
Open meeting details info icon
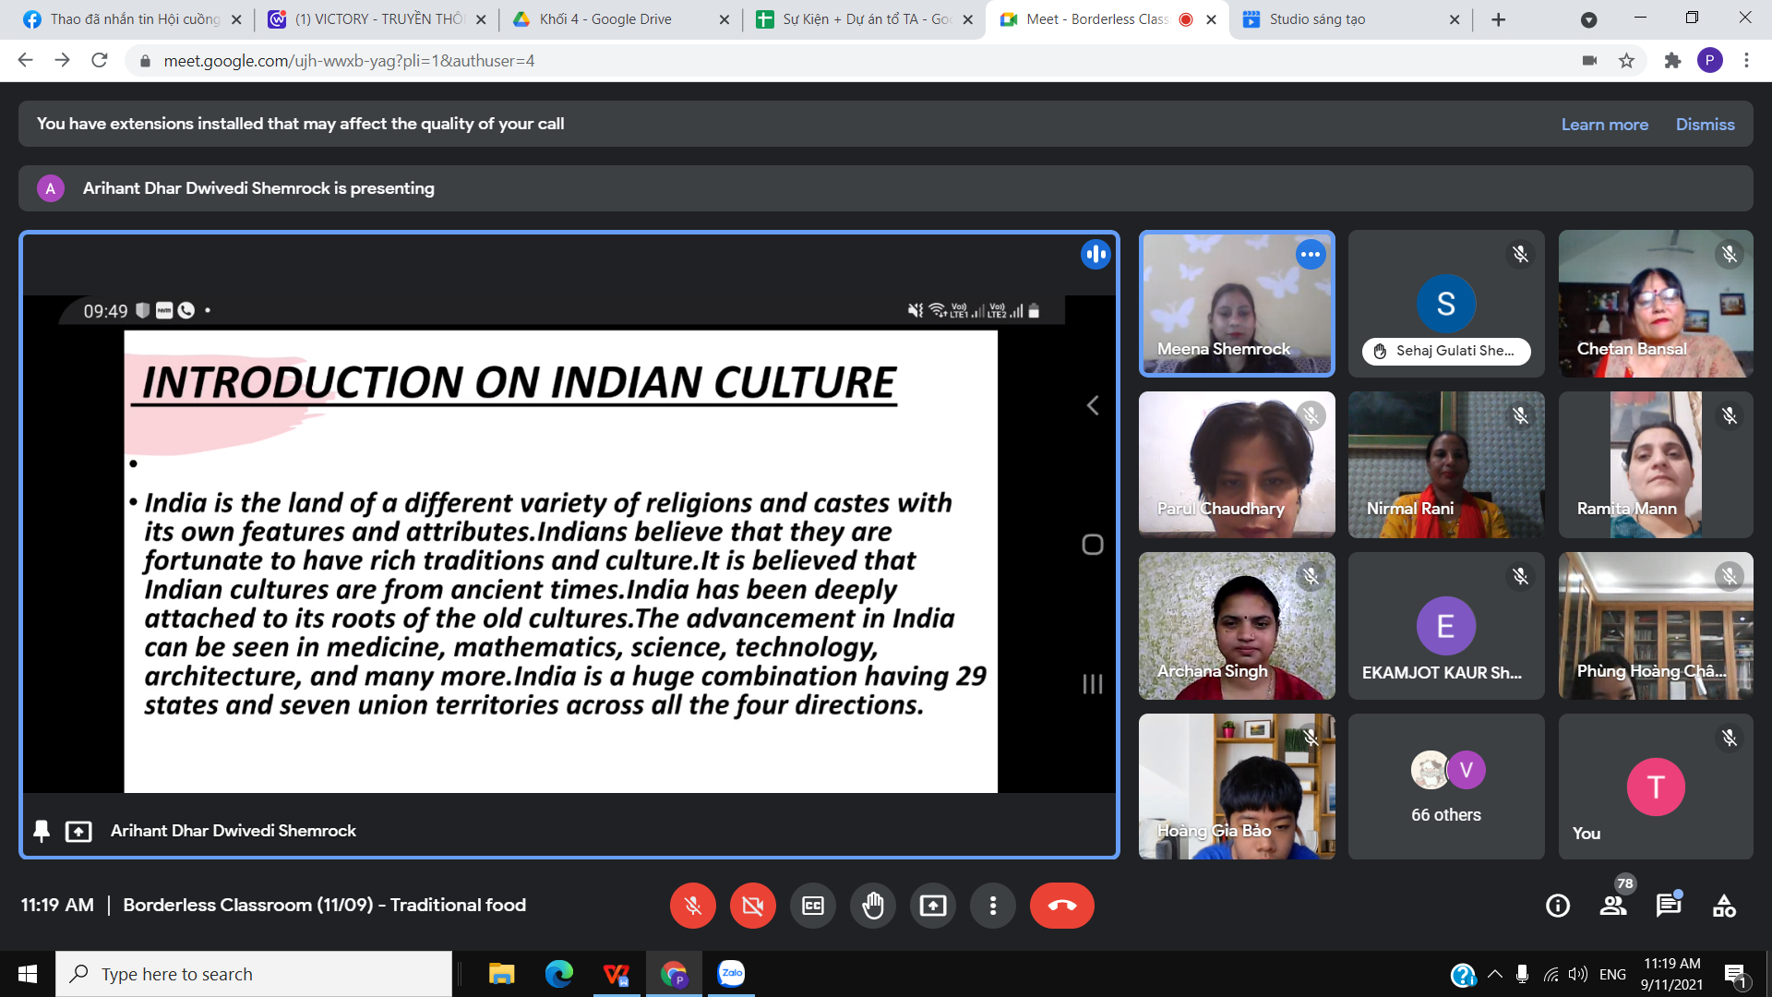click(x=1557, y=906)
